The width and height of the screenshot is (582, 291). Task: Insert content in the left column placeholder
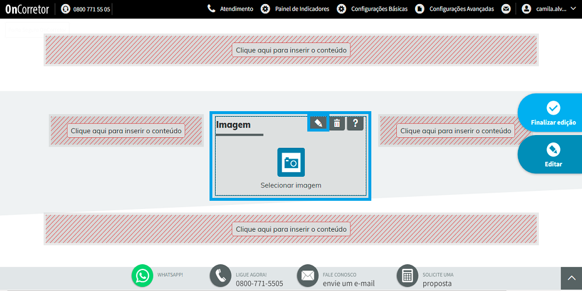(126, 130)
